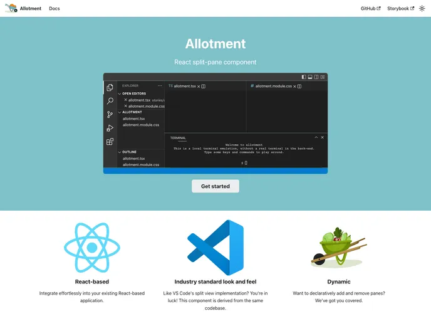Click the 'Welcome to allotment' terminal line
This screenshot has width=431, height=321.
[x=244, y=145]
